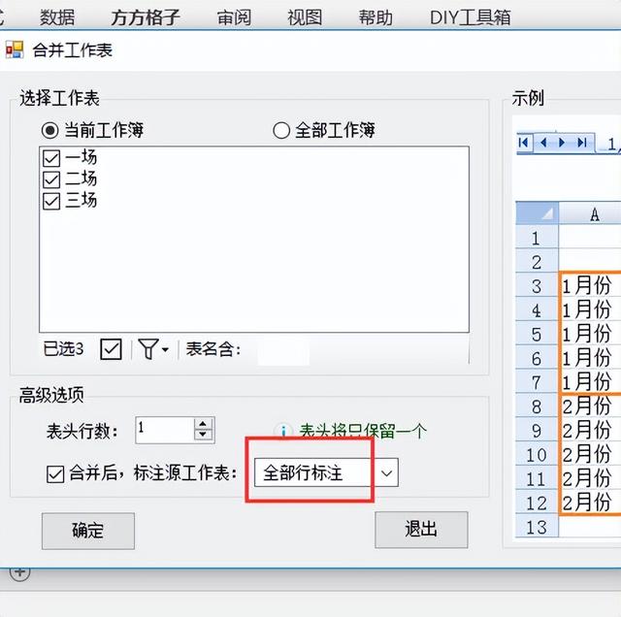Click the add new sheet plus icon
The height and width of the screenshot is (617, 621).
(x=19, y=572)
